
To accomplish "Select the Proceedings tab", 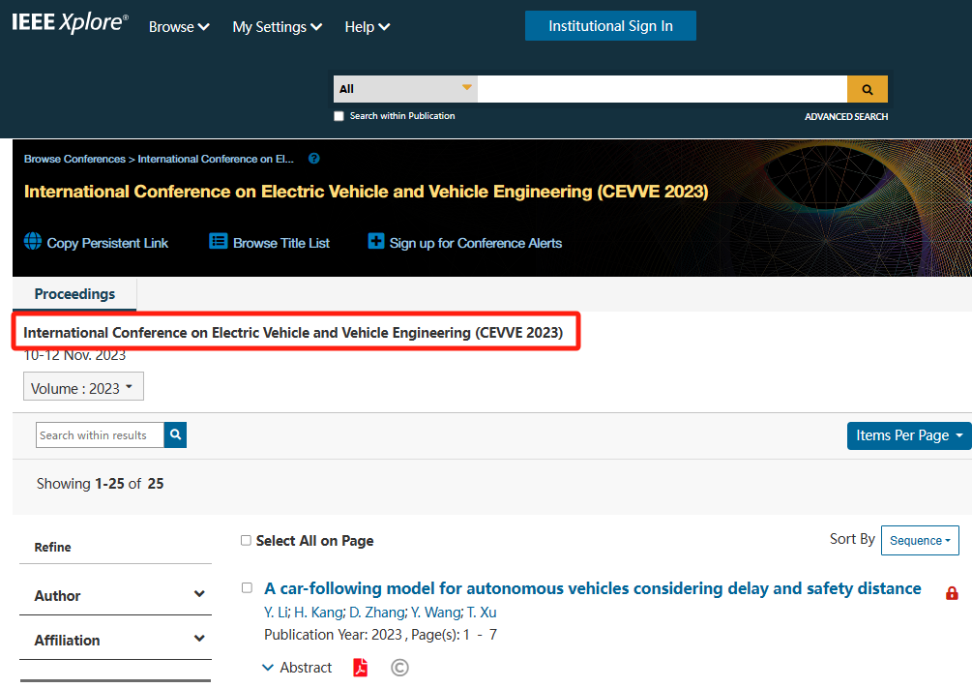I will tap(74, 294).
